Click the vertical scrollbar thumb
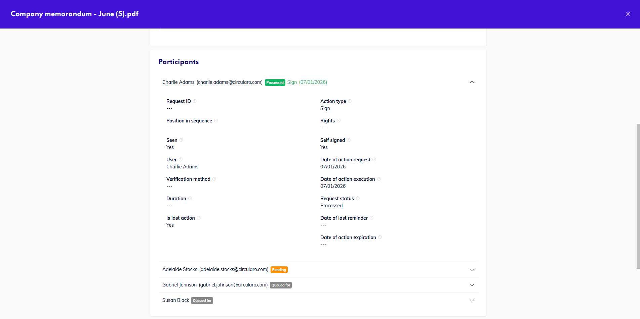Viewport: 640px width, 319px height. [638, 196]
